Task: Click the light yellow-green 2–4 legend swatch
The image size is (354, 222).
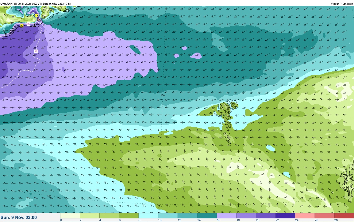Action: point(90,216)
